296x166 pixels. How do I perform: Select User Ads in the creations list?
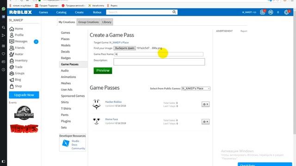tap(67, 89)
